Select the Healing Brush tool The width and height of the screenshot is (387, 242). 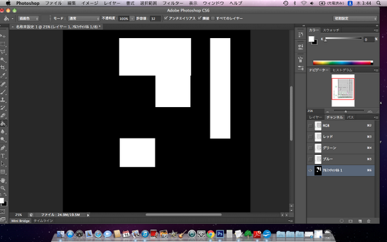tap(3, 84)
